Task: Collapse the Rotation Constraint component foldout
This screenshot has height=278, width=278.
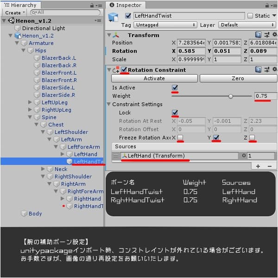Action: (109, 70)
